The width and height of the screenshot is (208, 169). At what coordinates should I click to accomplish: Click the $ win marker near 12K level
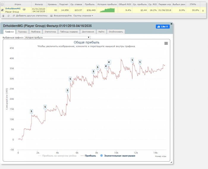pyautogui.click(x=31, y=111)
